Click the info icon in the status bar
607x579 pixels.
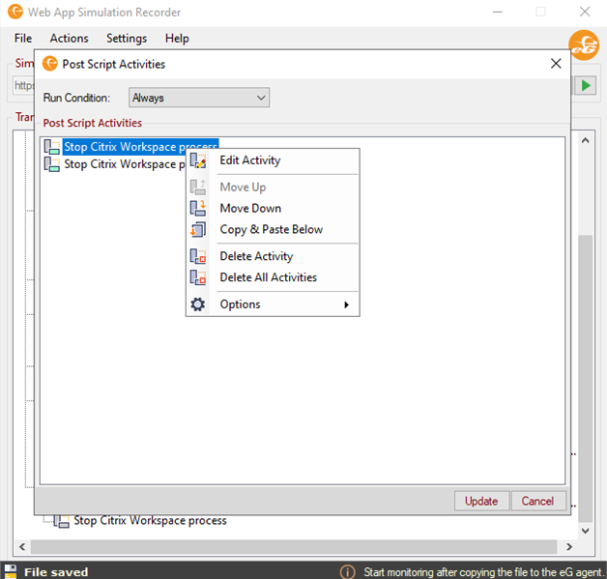[x=347, y=572]
